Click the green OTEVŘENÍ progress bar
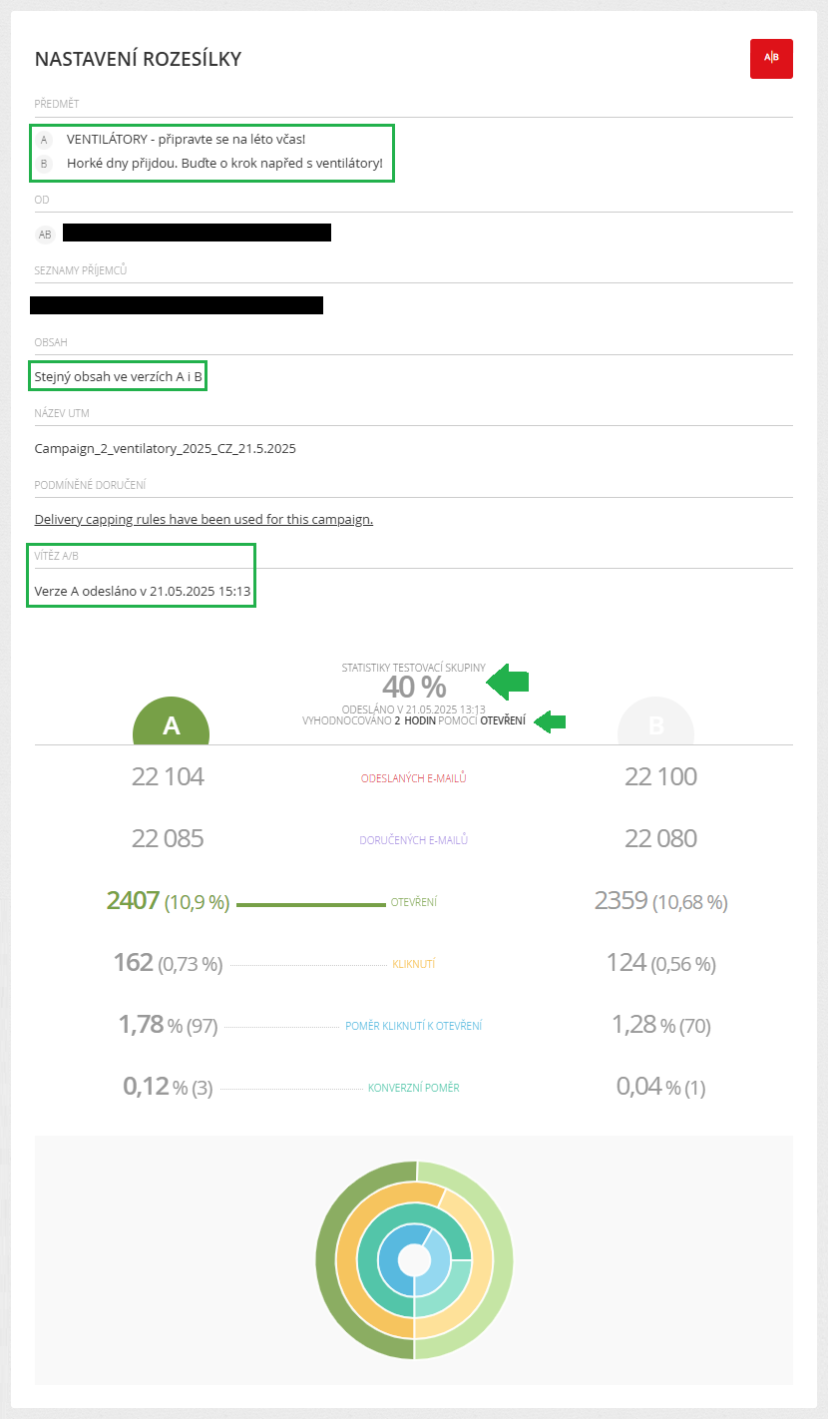Image resolution: width=828 pixels, height=1419 pixels. [x=311, y=905]
